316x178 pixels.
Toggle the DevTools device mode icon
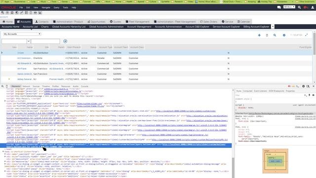point(7,86)
